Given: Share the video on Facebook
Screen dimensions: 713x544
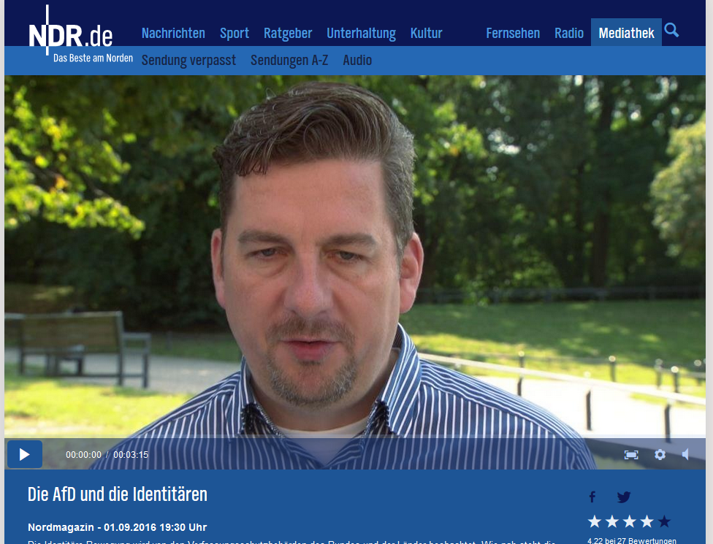Looking at the screenshot, I should 592,497.
